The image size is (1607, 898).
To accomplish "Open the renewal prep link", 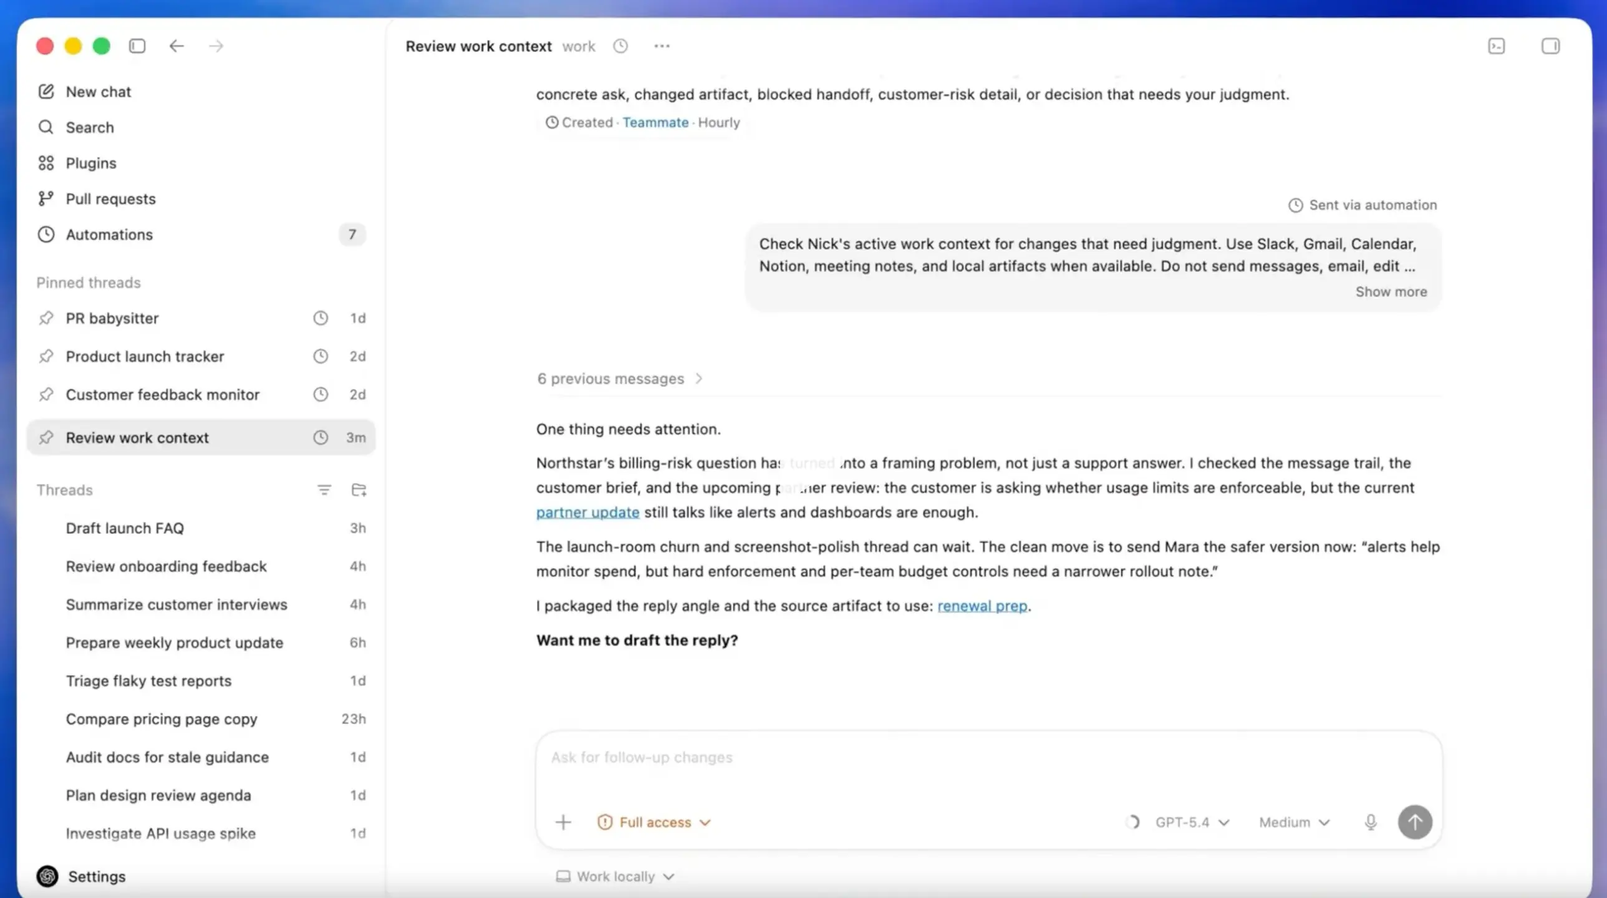I will pyautogui.click(x=982, y=606).
